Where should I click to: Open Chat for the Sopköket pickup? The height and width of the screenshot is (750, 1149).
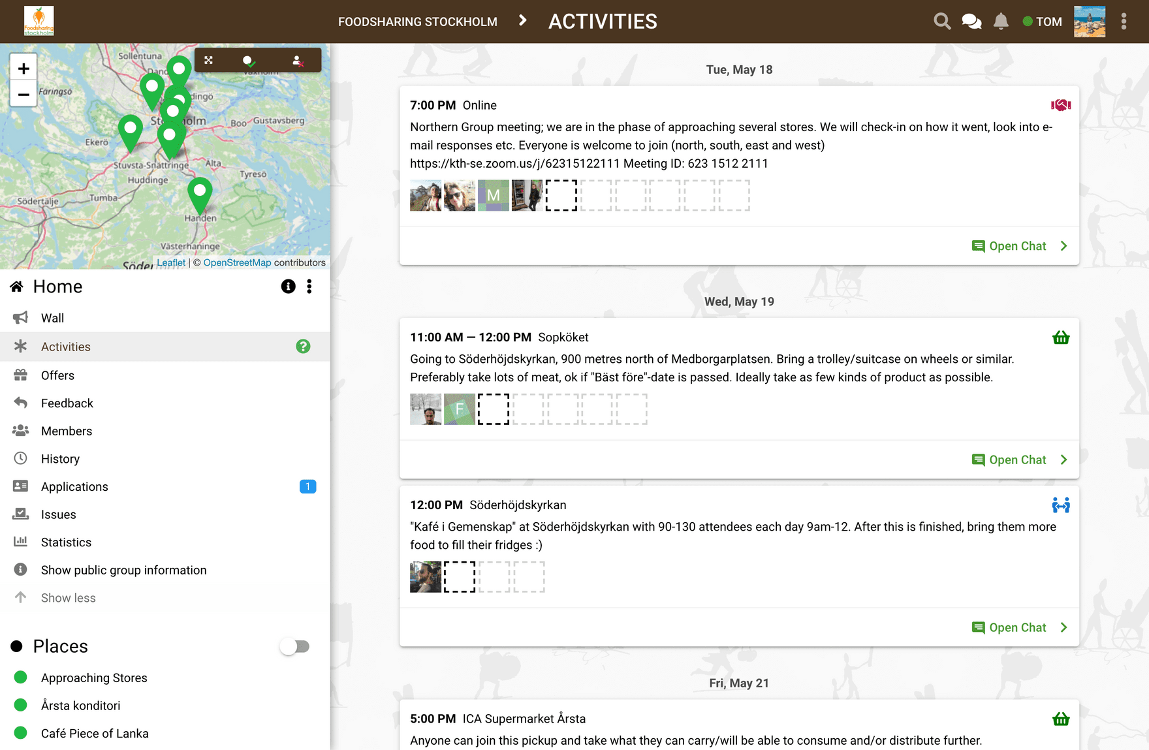1018,460
